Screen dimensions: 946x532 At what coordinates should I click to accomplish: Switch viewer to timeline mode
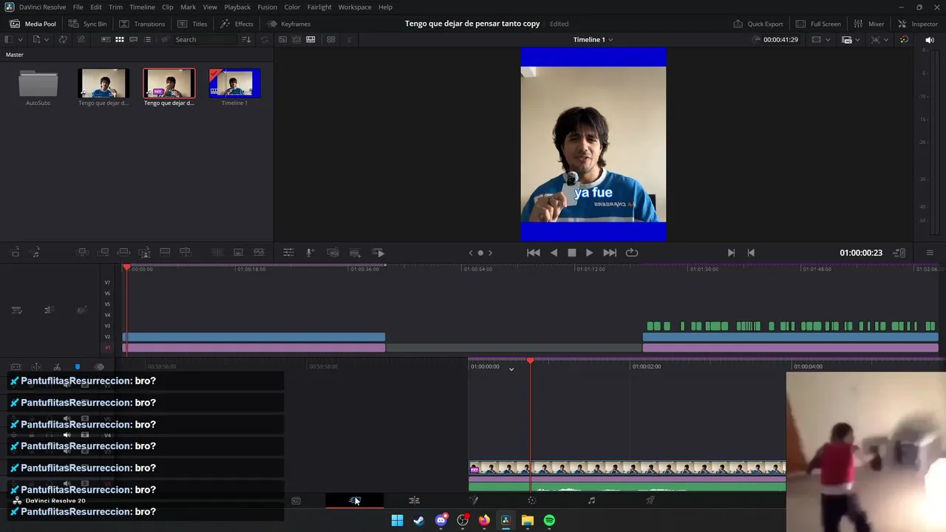[310, 39]
